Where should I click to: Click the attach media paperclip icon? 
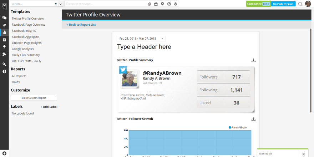149,4
